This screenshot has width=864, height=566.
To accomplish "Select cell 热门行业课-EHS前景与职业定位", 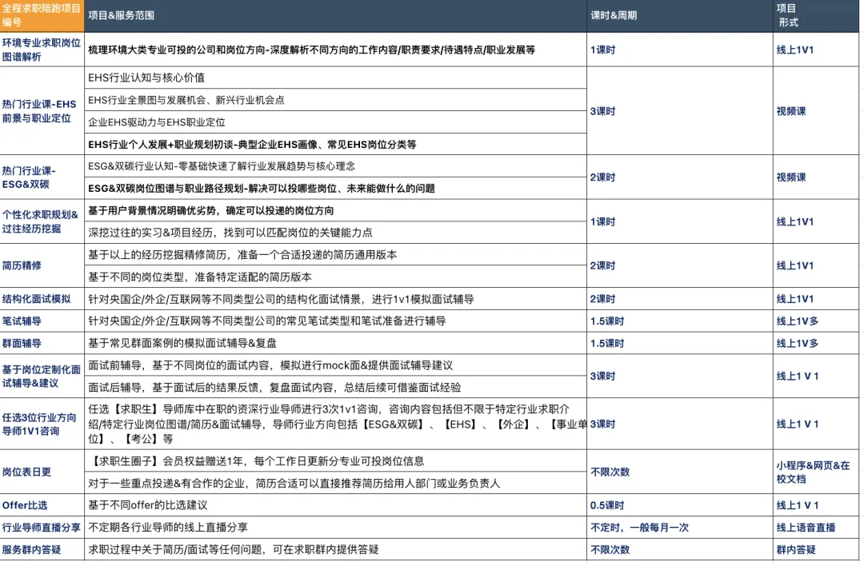I will pyautogui.click(x=42, y=110).
